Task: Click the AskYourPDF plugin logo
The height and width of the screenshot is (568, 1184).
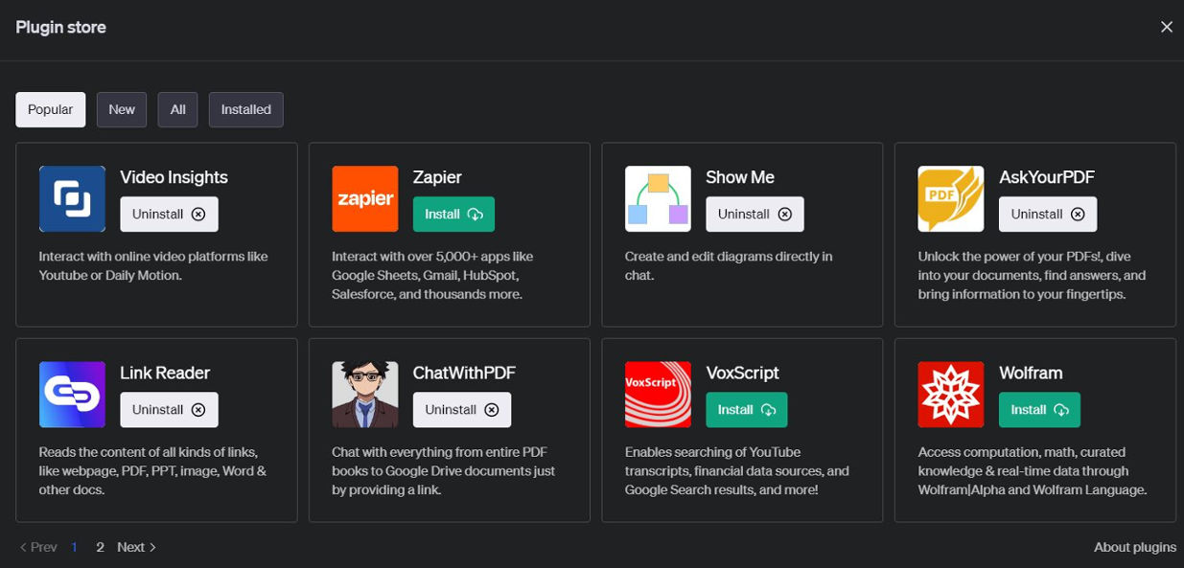Action: point(951,198)
